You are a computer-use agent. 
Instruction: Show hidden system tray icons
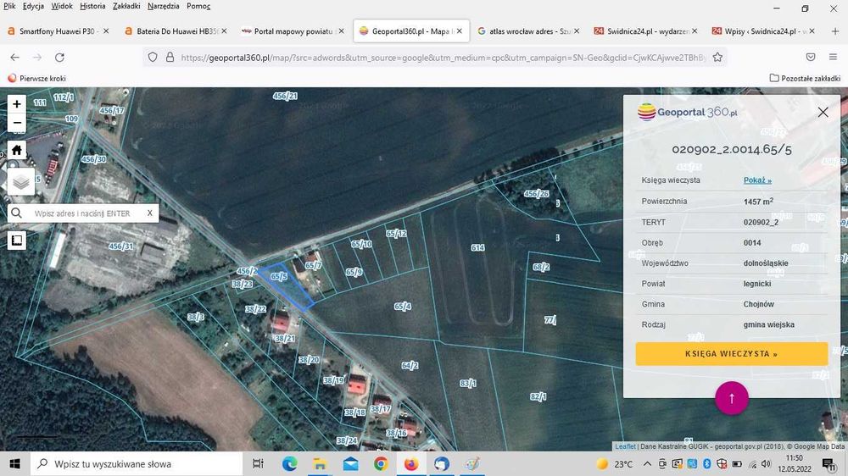click(x=647, y=464)
